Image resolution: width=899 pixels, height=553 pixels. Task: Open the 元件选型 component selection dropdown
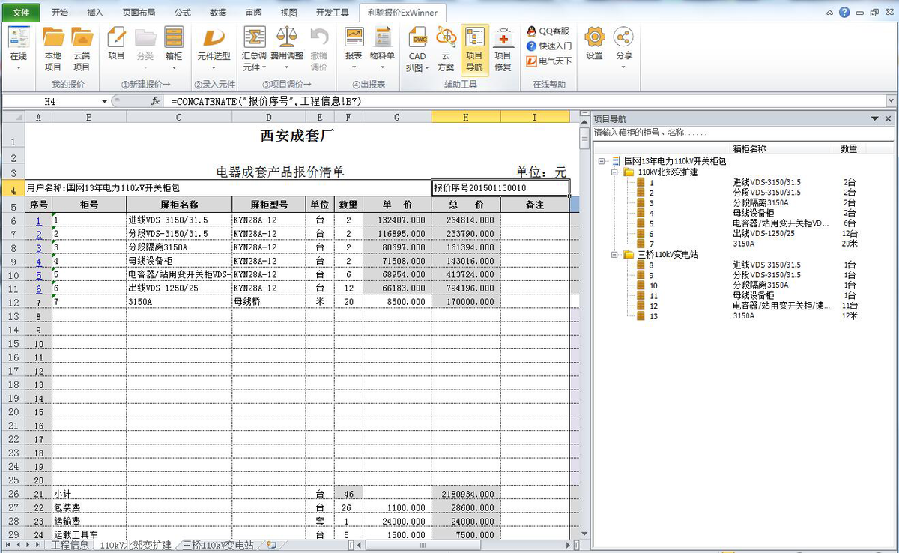(x=214, y=47)
